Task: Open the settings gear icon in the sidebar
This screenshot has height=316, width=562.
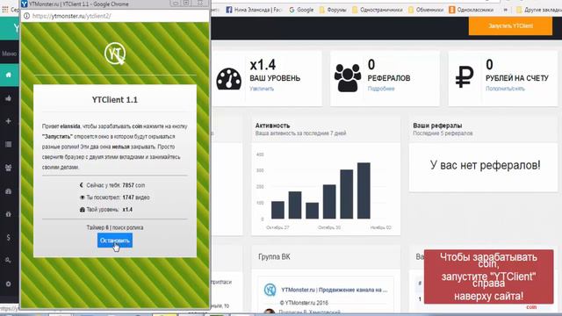Action: pyautogui.click(x=9, y=284)
